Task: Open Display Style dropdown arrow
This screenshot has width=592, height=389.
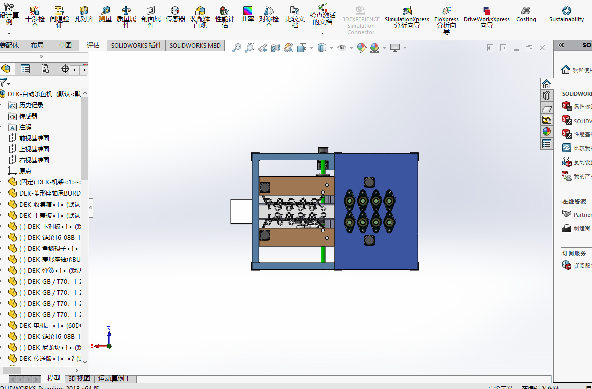Action: click(331, 48)
